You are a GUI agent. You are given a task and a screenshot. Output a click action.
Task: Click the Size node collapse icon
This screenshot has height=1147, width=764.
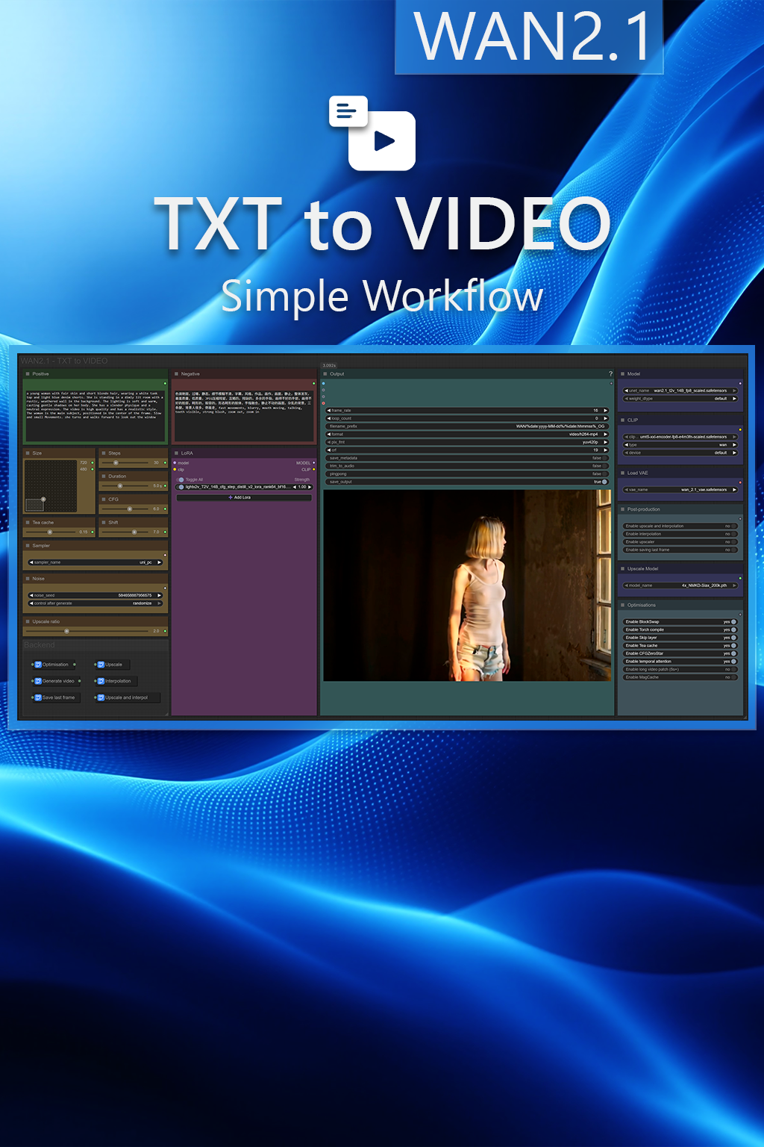click(x=28, y=453)
